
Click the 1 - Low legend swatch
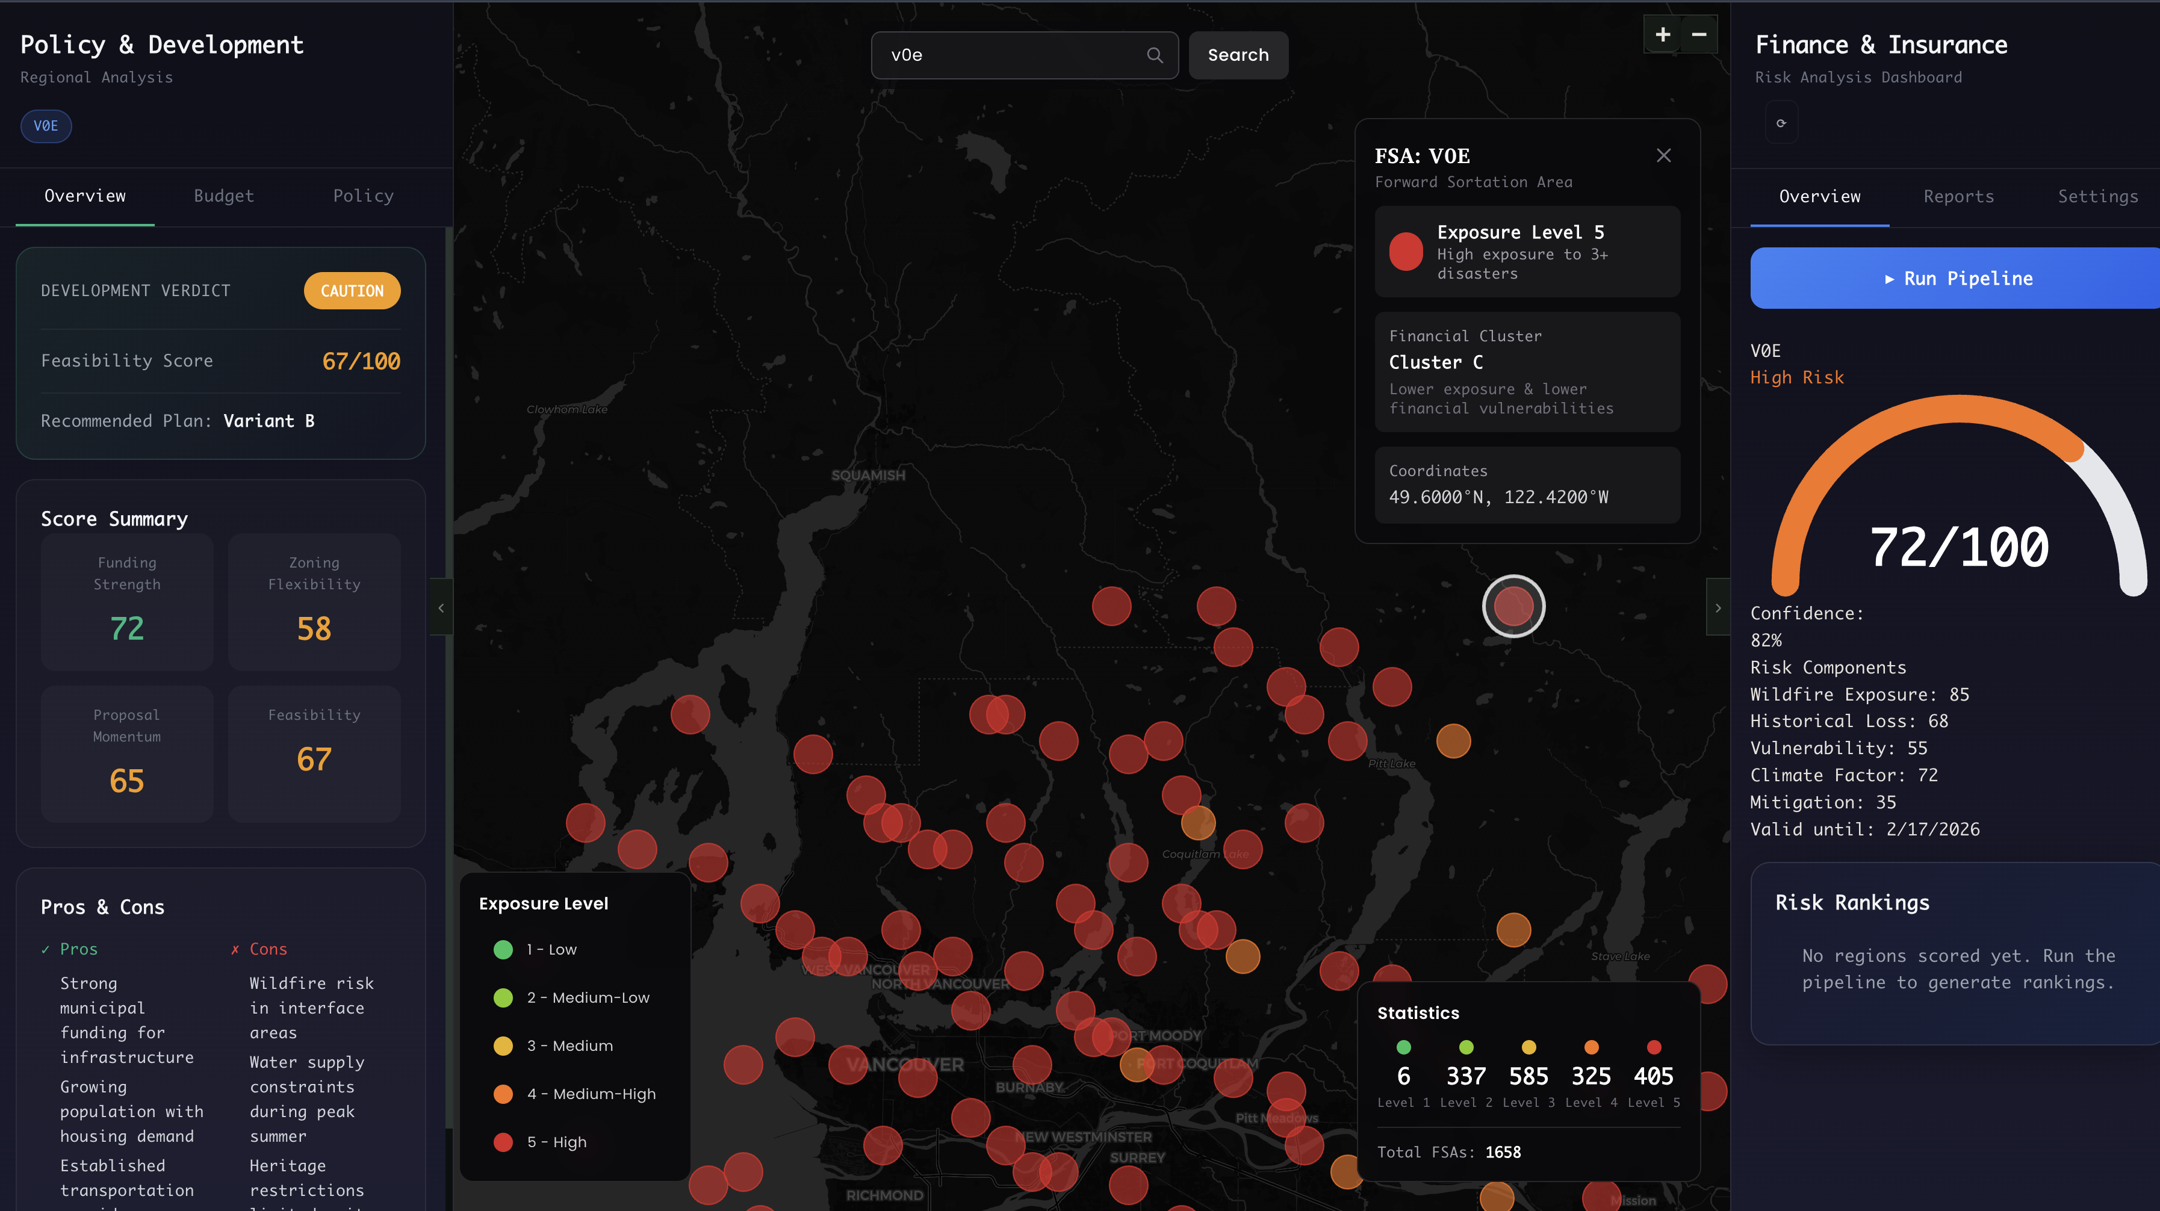point(503,950)
